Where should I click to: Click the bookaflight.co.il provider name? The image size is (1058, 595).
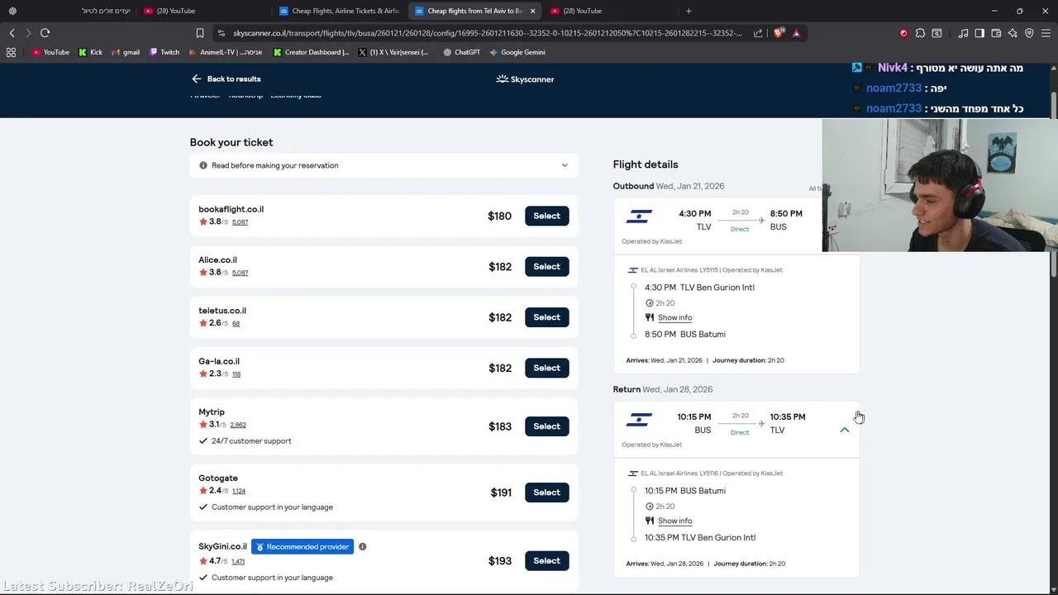[x=231, y=209]
